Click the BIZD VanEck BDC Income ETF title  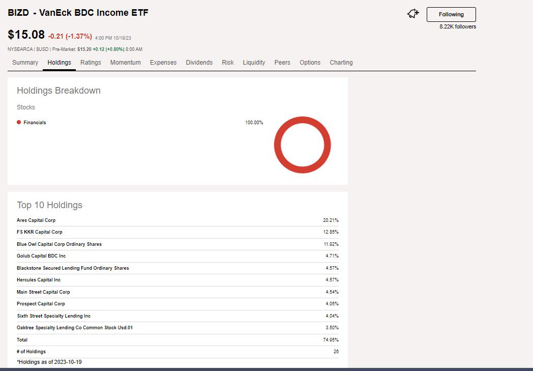pyautogui.click(x=78, y=13)
